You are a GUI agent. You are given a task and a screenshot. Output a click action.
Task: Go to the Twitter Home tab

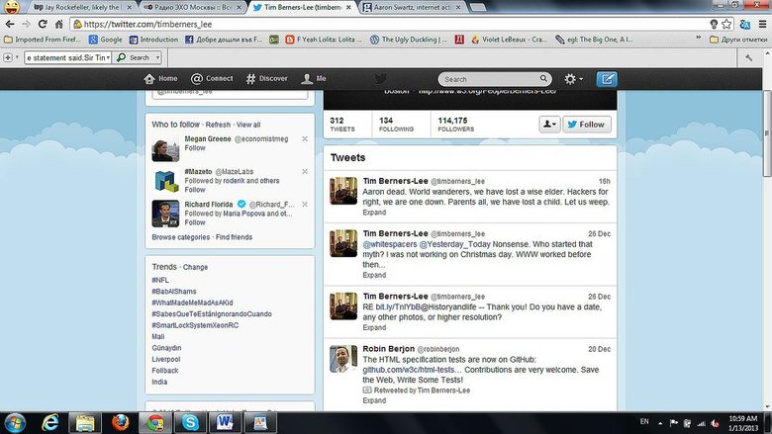pos(160,79)
